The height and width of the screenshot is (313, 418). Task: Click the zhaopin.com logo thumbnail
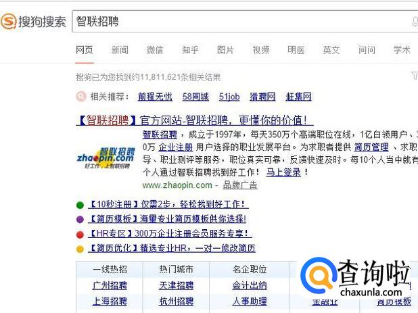pos(106,158)
